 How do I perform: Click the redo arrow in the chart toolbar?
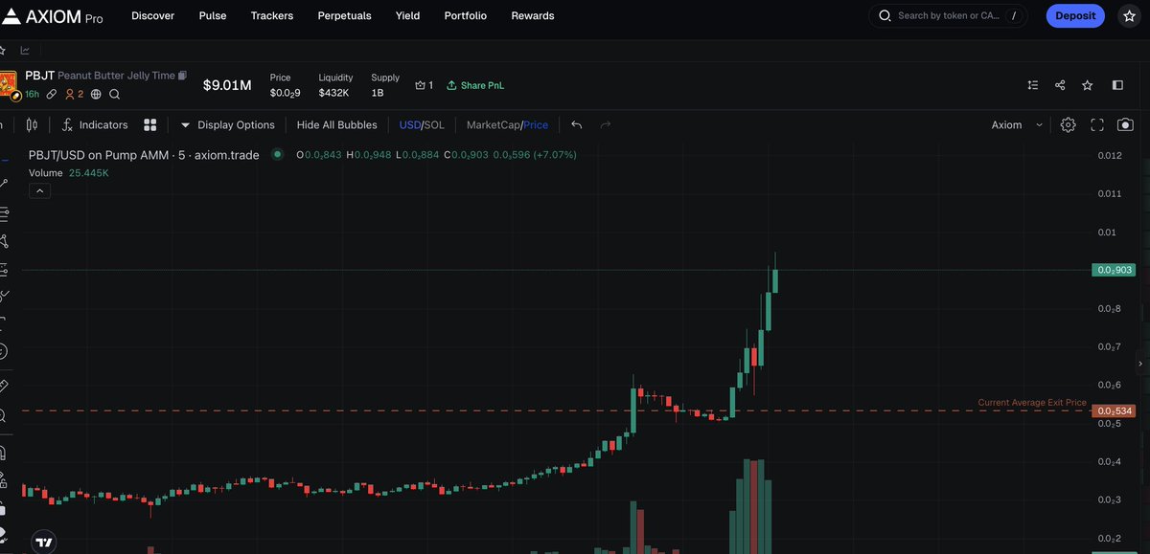point(605,124)
